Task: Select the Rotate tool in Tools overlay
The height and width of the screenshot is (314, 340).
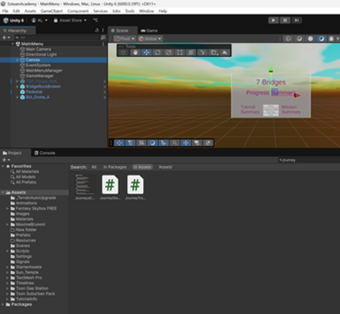Action: pyautogui.click(x=158, y=53)
